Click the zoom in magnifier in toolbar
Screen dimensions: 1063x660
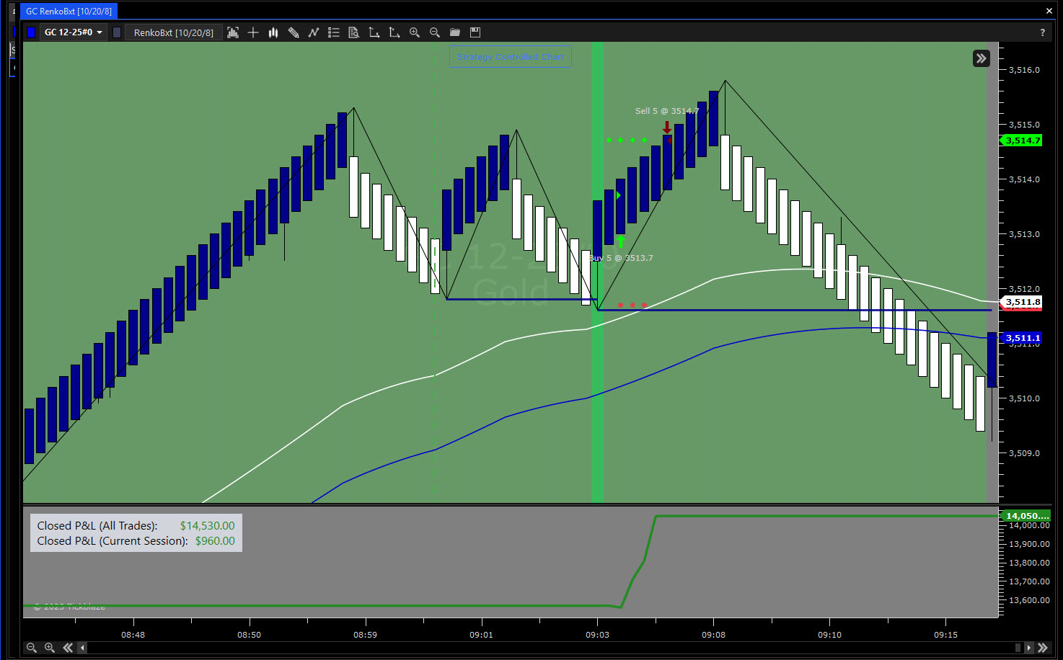[415, 32]
